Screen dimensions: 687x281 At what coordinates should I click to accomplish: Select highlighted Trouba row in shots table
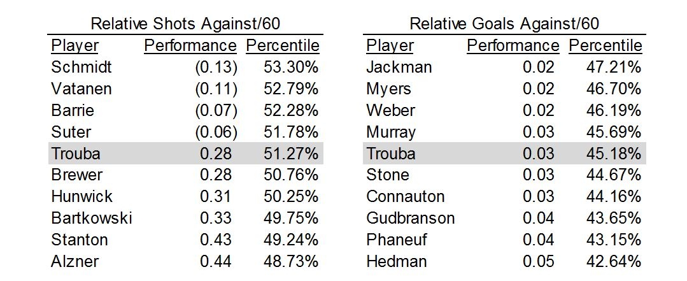[186, 154]
